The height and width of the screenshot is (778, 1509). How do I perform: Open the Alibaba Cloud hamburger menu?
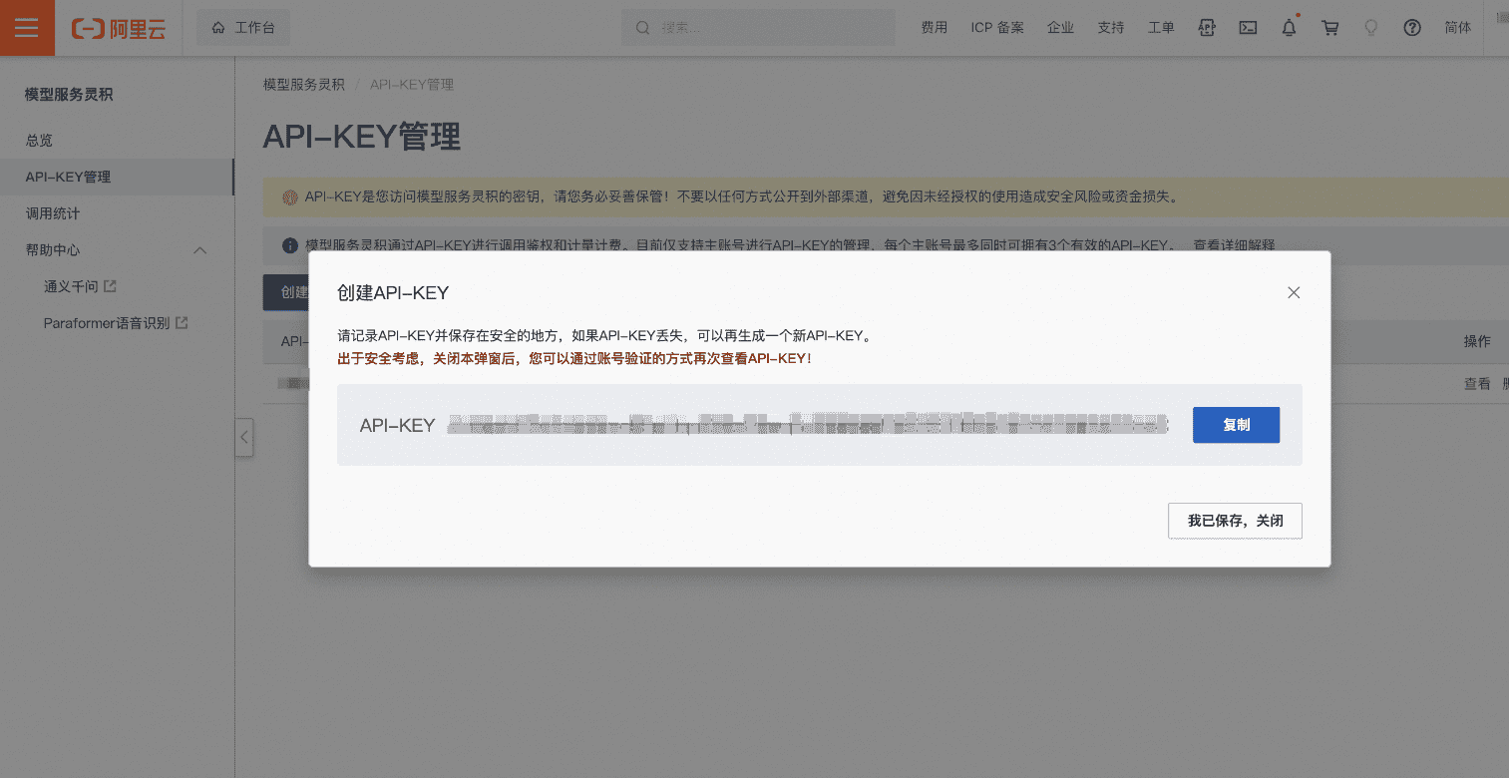(x=26, y=27)
